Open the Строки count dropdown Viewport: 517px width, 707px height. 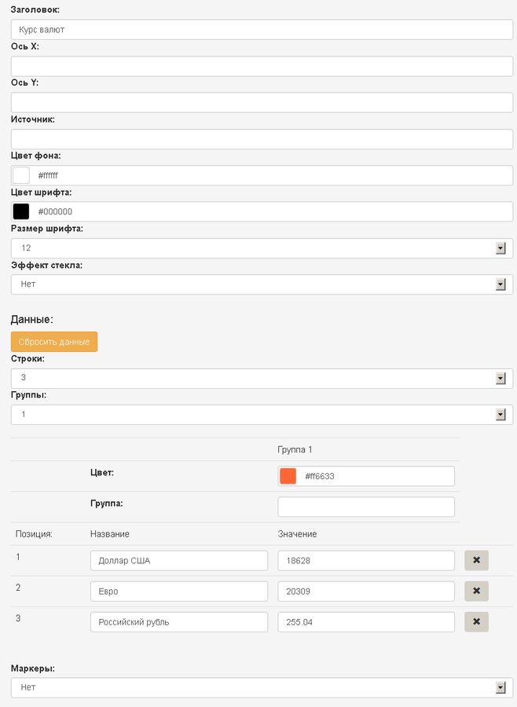[262, 379]
